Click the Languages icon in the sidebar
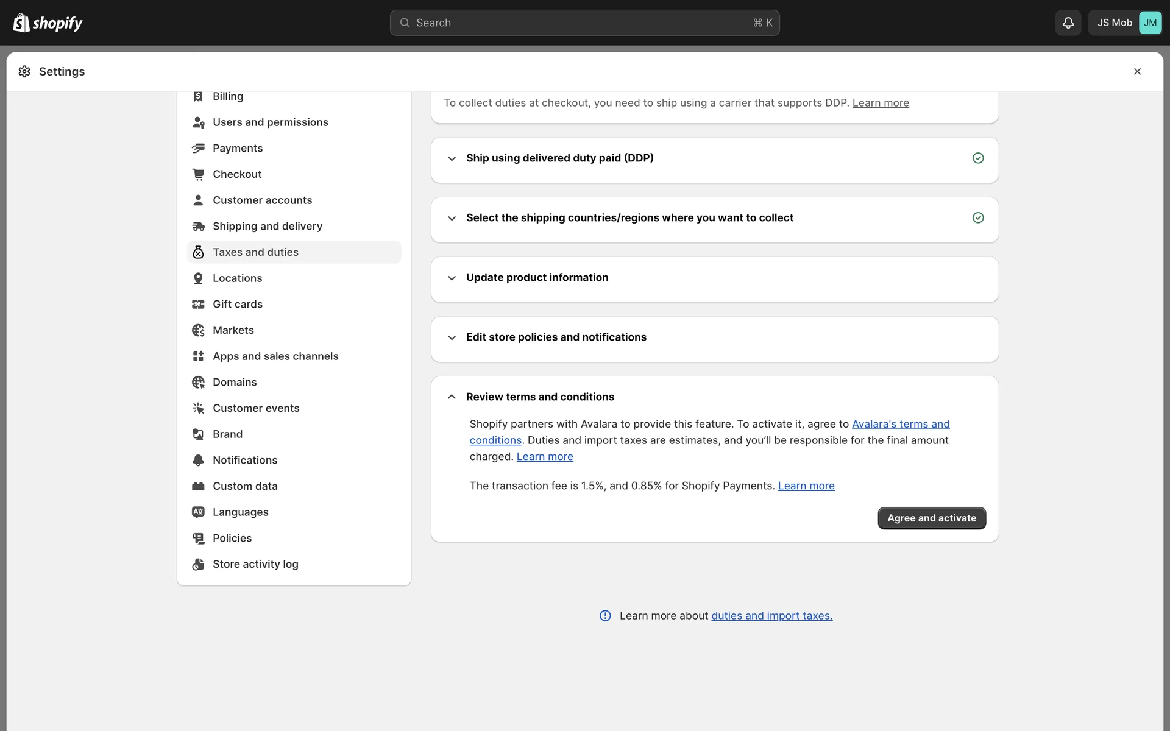 click(x=198, y=512)
